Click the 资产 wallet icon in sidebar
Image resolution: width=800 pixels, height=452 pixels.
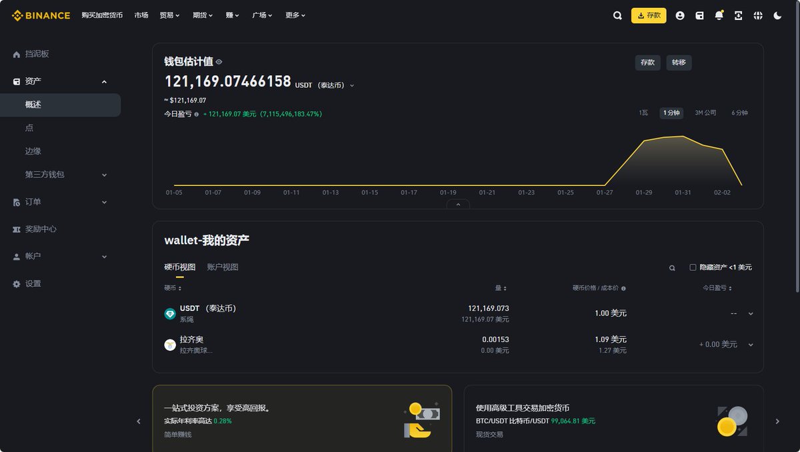pyautogui.click(x=17, y=81)
